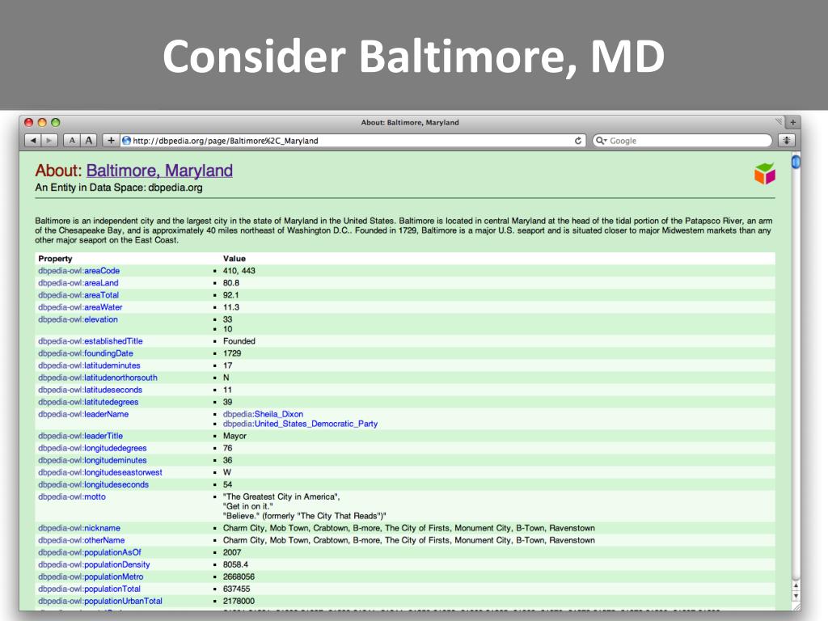
Task: Click the "Property" column header
Action: coord(56,259)
